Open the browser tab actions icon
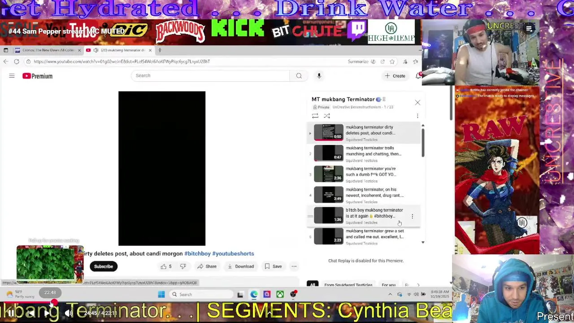 [x=5, y=50]
